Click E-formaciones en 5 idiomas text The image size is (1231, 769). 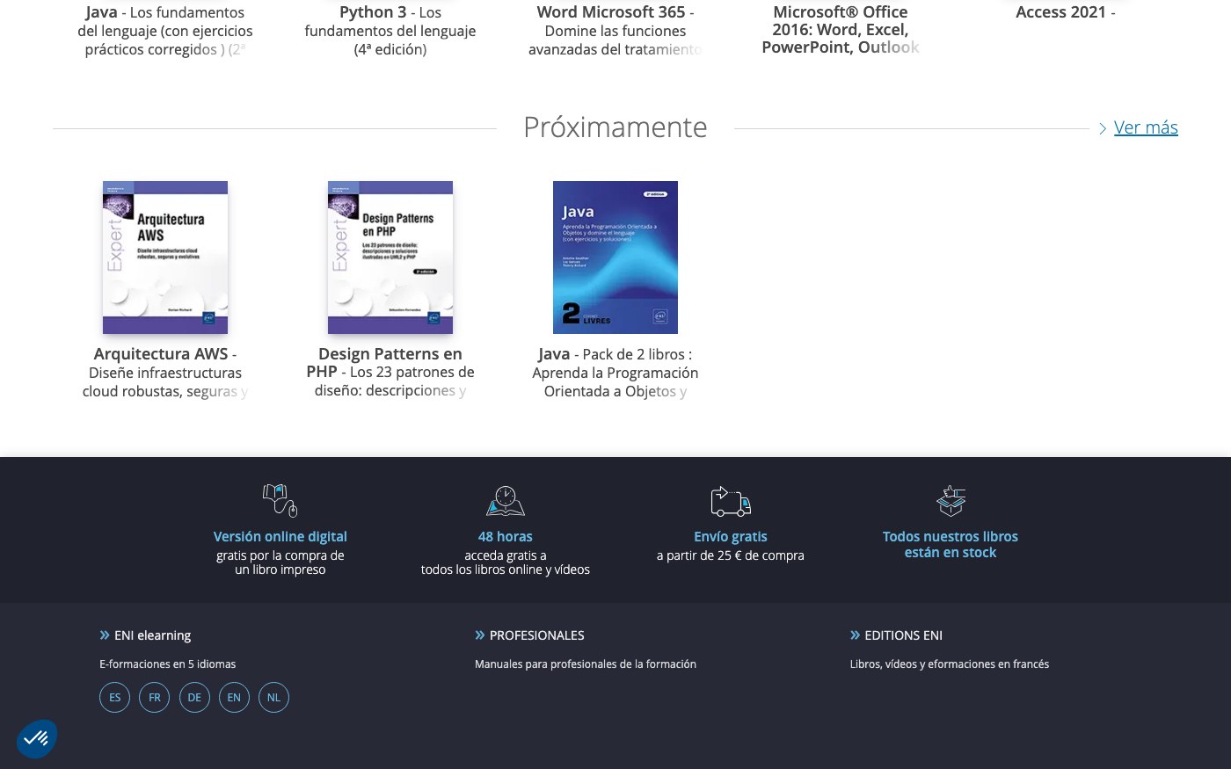[168, 664]
